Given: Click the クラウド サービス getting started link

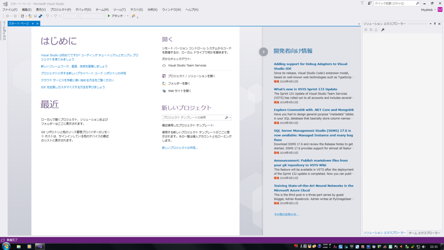Looking at the screenshot, I should [77, 80].
